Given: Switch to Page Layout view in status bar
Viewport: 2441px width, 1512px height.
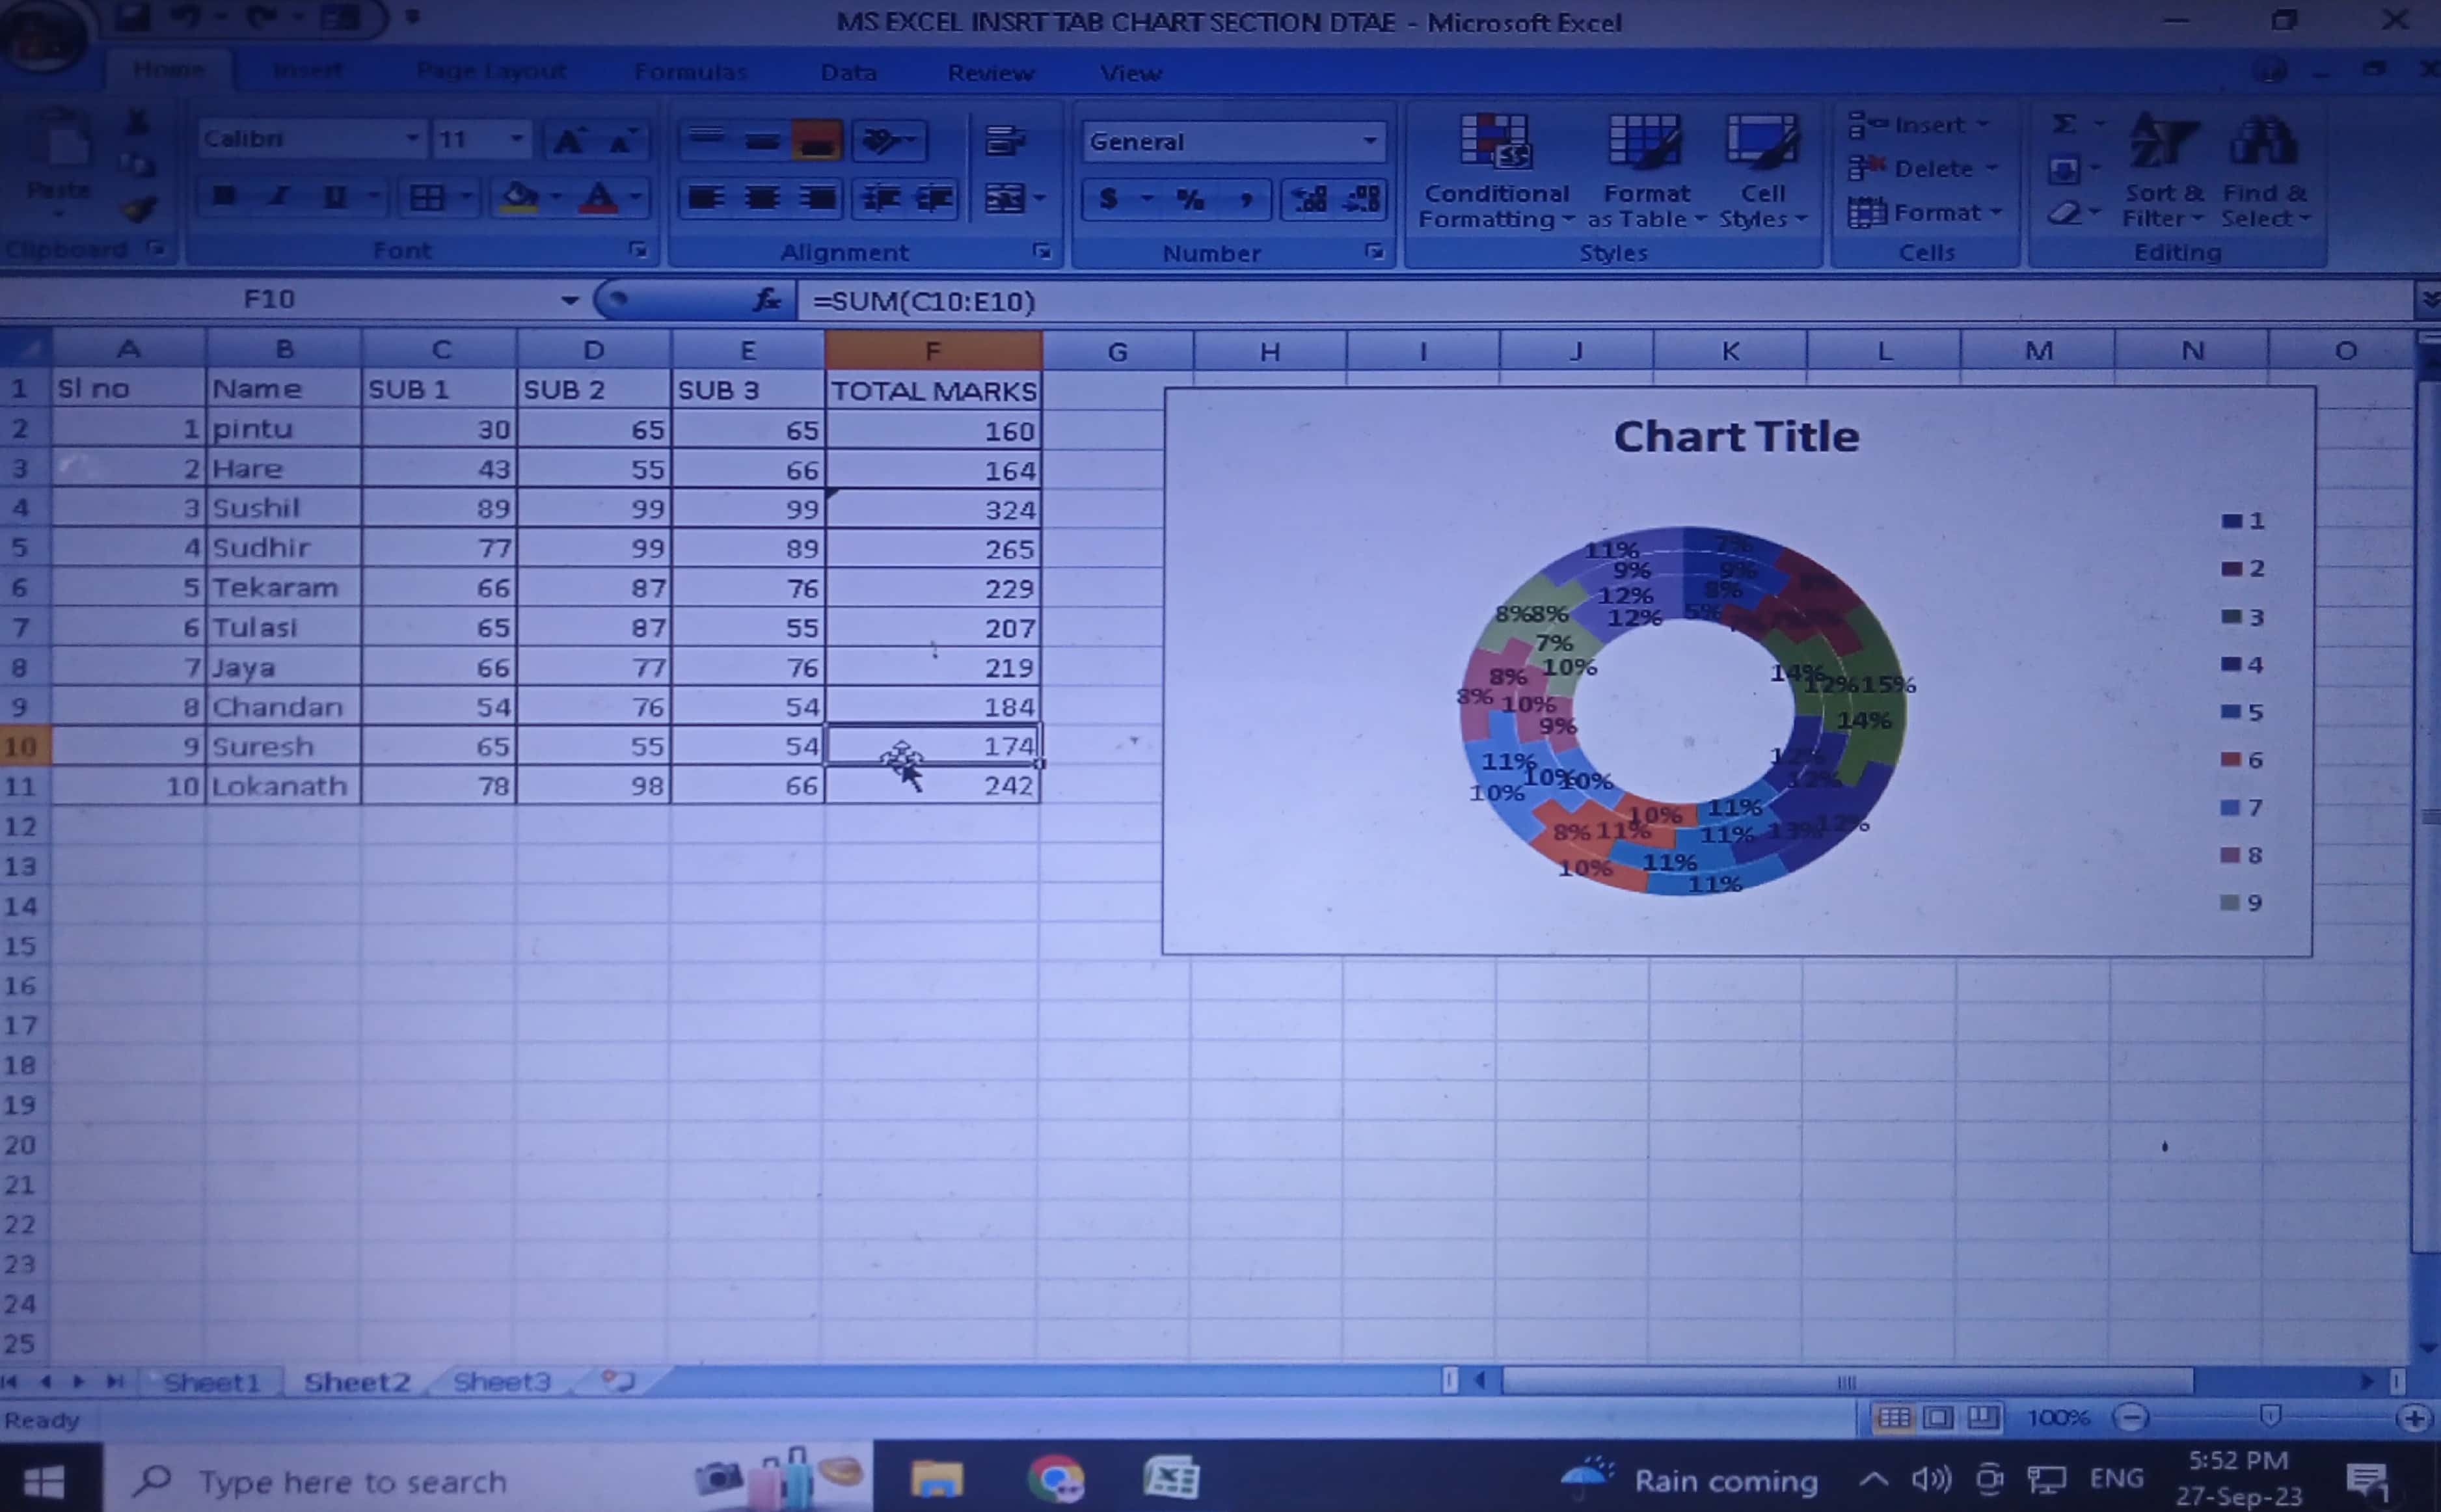Looking at the screenshot, I should click(x=1938, y=1418).
